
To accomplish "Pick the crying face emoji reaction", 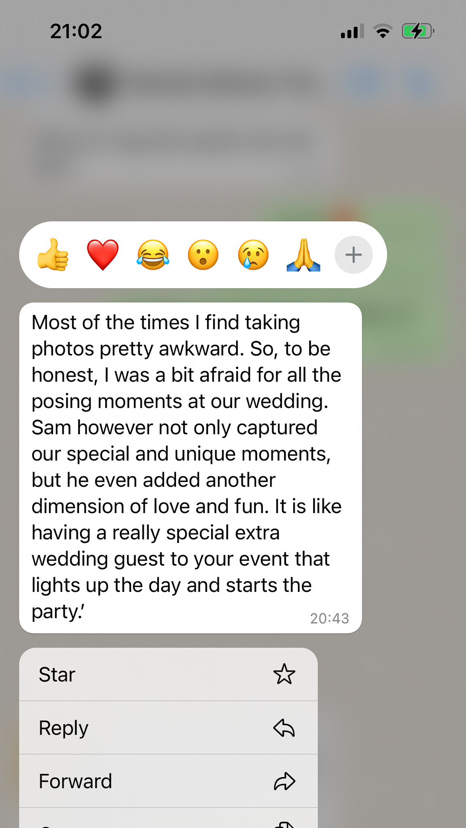I will (x=253, y=255).
